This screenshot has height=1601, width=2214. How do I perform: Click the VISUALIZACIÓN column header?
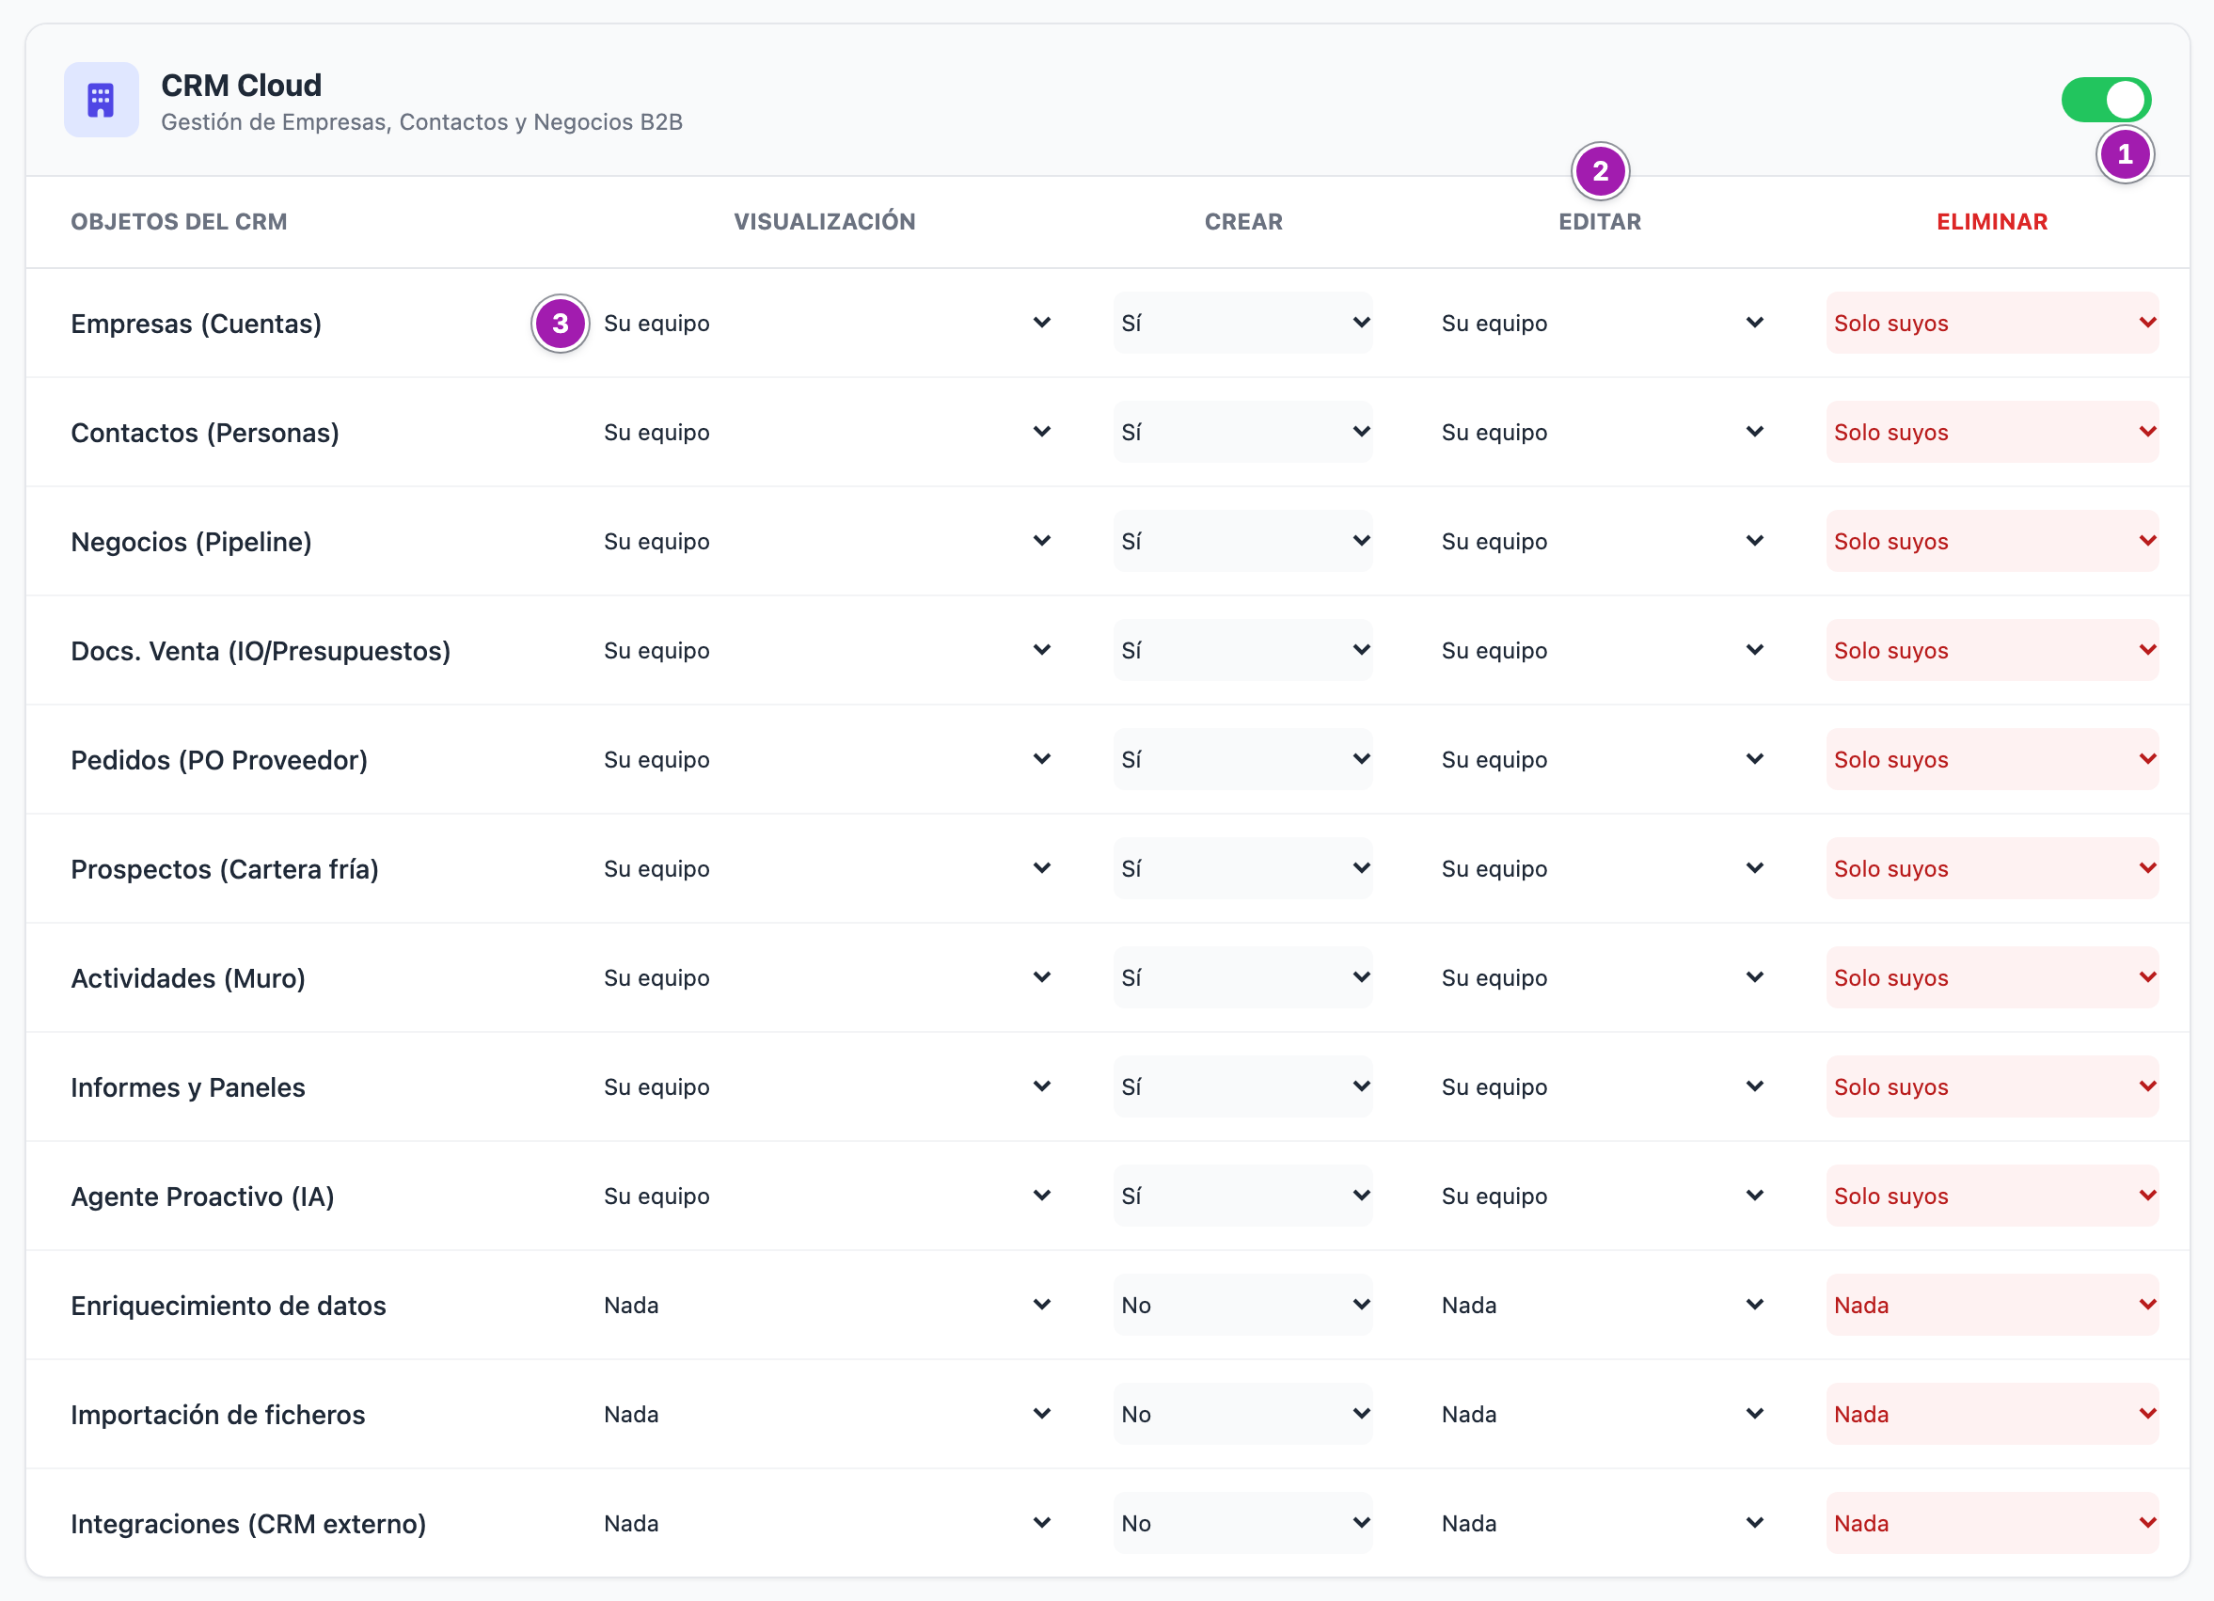coord(825,222)
